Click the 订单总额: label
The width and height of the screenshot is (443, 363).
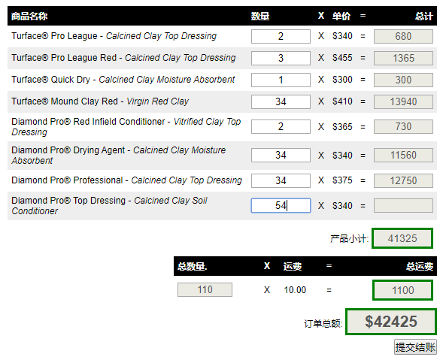[x=323, y=323]
